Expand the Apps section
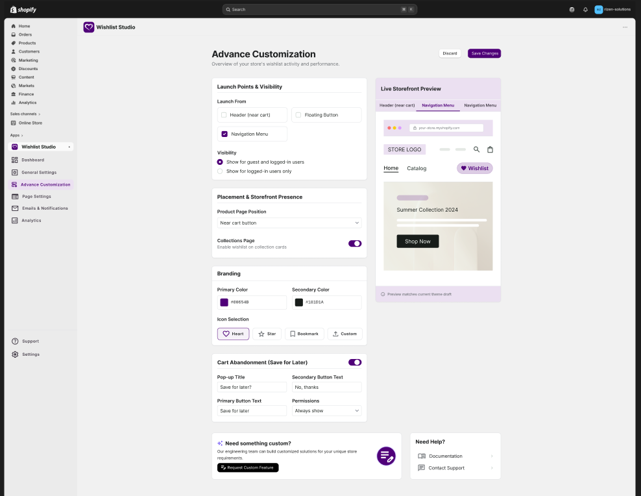The height and width of the screenshot is (496, 641). pyautogui.click(x=16, y=135)
